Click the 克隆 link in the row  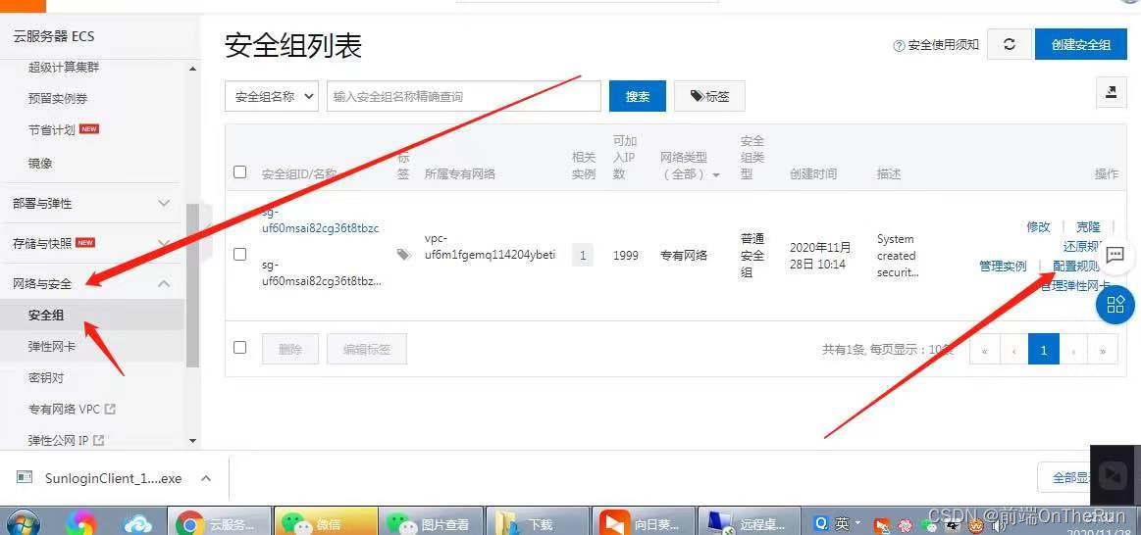tap(1089, 226)
